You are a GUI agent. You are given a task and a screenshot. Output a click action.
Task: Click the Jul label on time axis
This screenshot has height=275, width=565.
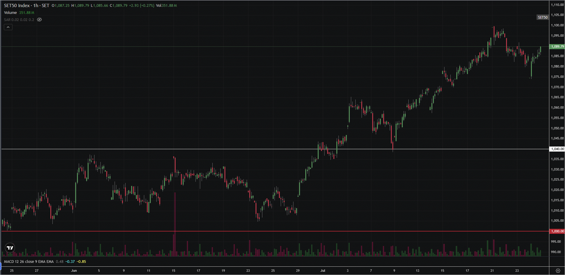[x=323, y=271]
